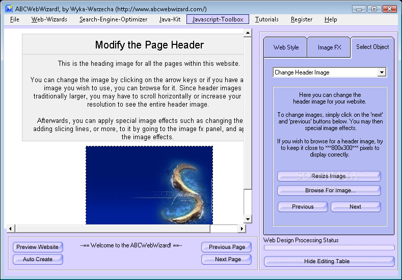
Task: Click the 'Modify the Page Header' heading
Action: click(x=149, y=45)
